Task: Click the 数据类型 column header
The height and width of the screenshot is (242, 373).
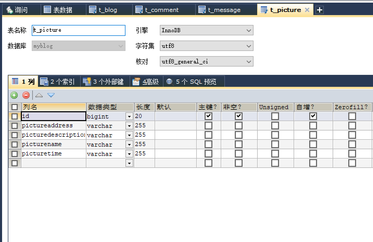Action: [110, 107]
